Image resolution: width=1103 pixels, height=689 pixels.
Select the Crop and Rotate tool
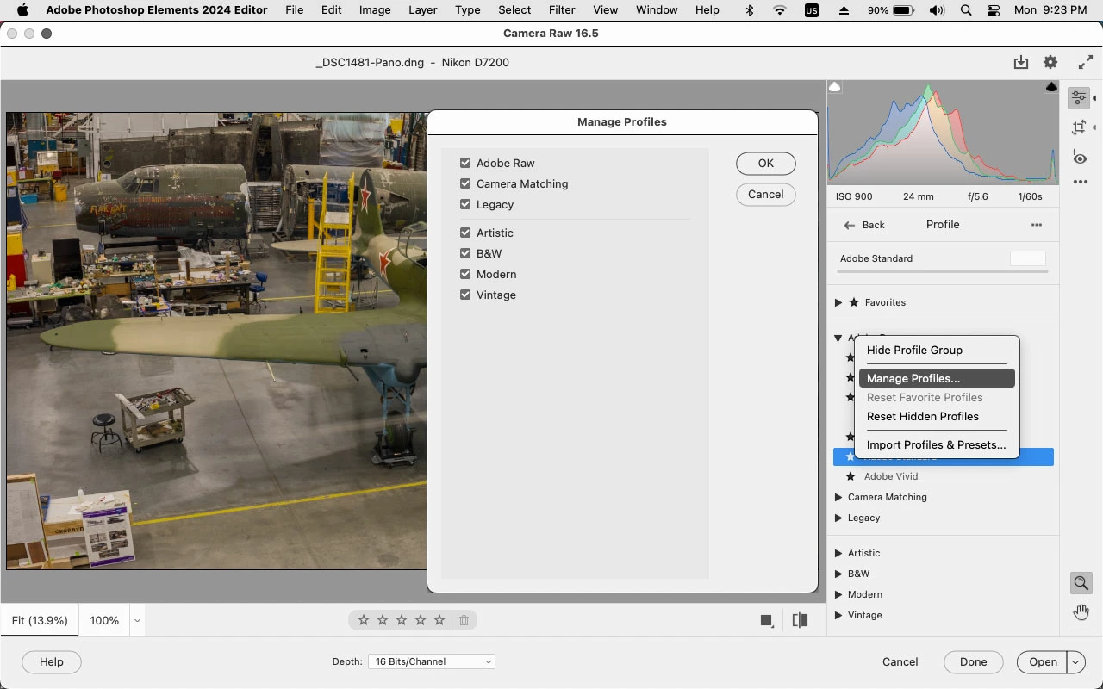click(x=1079, y=128)
